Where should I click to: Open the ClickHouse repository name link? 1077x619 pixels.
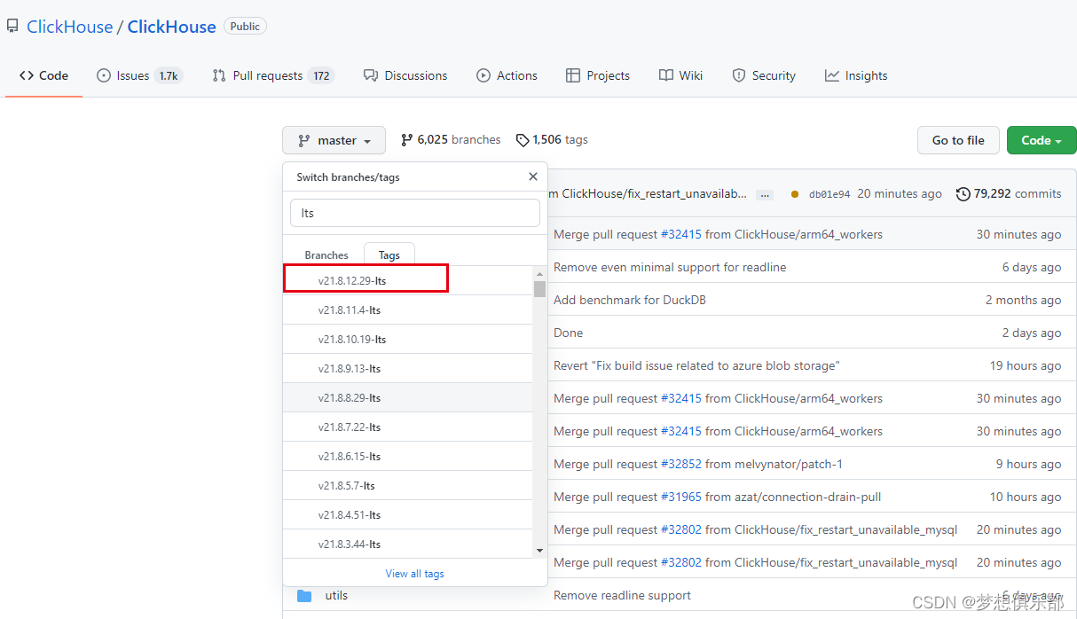point(171,27)
